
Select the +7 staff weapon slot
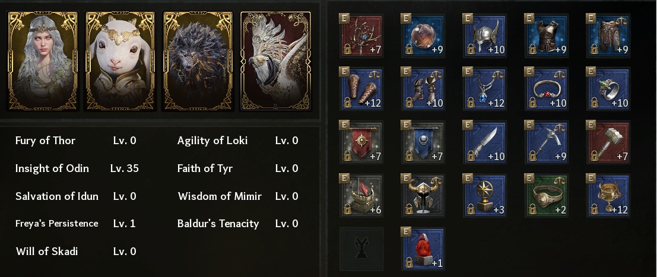click(x=361, y=36)
